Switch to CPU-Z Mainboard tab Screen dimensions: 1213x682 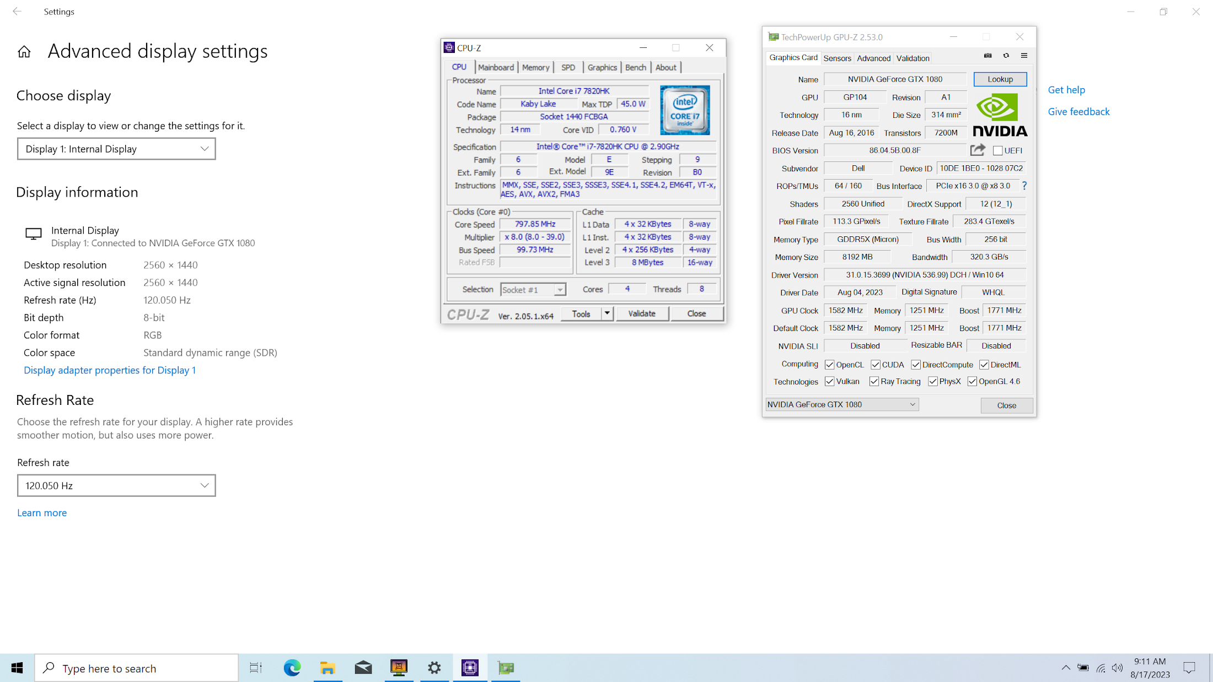click(x=496, y=67)
